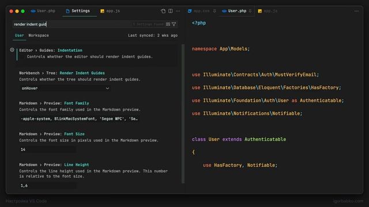The height and width of the screenshot is (207, 369).
Task: Click the settings found count label
Action: click(148, 24)
